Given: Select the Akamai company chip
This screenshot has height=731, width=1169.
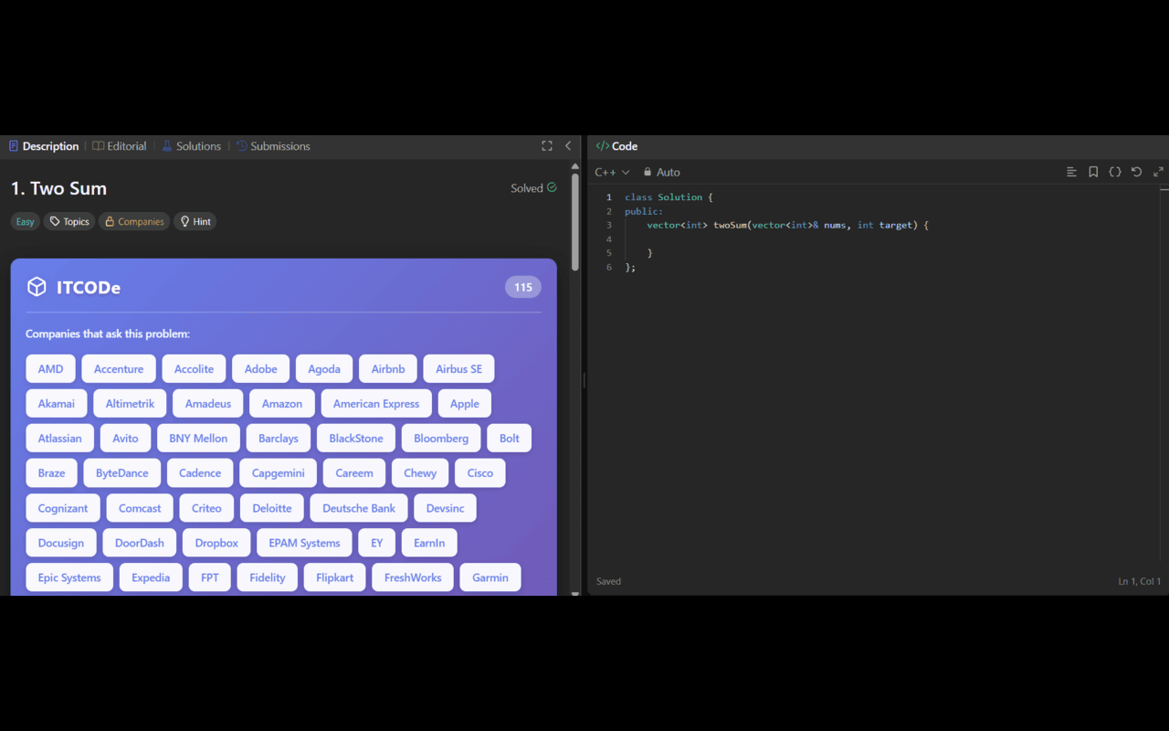Looking at the screenshot, I should (57, 404).
